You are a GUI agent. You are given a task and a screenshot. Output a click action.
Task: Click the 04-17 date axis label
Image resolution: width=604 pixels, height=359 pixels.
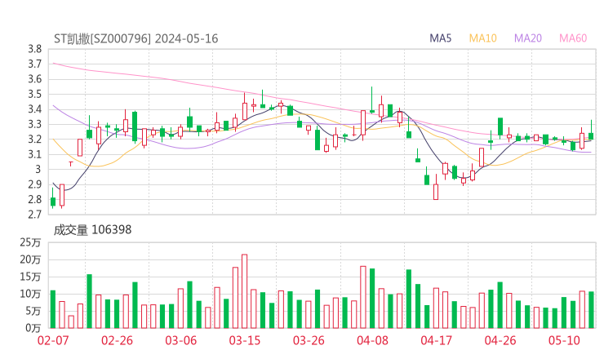(x=437, y=340)
